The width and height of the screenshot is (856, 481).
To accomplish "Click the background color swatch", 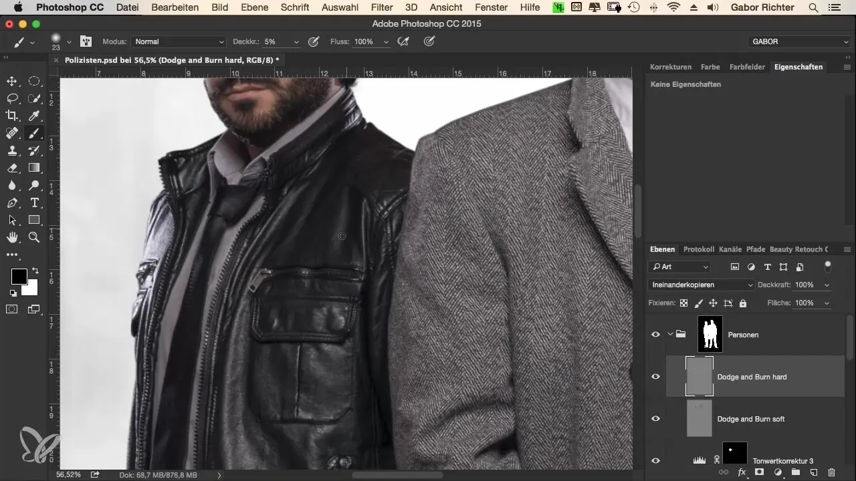I will pos(31,288).
